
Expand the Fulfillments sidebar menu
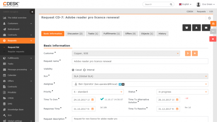point(17,58)
